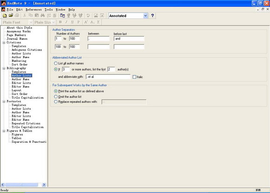270x193 pixels.
Task: Click the Plain text P button
Action: pyautogui.click(x=79, y=22)
